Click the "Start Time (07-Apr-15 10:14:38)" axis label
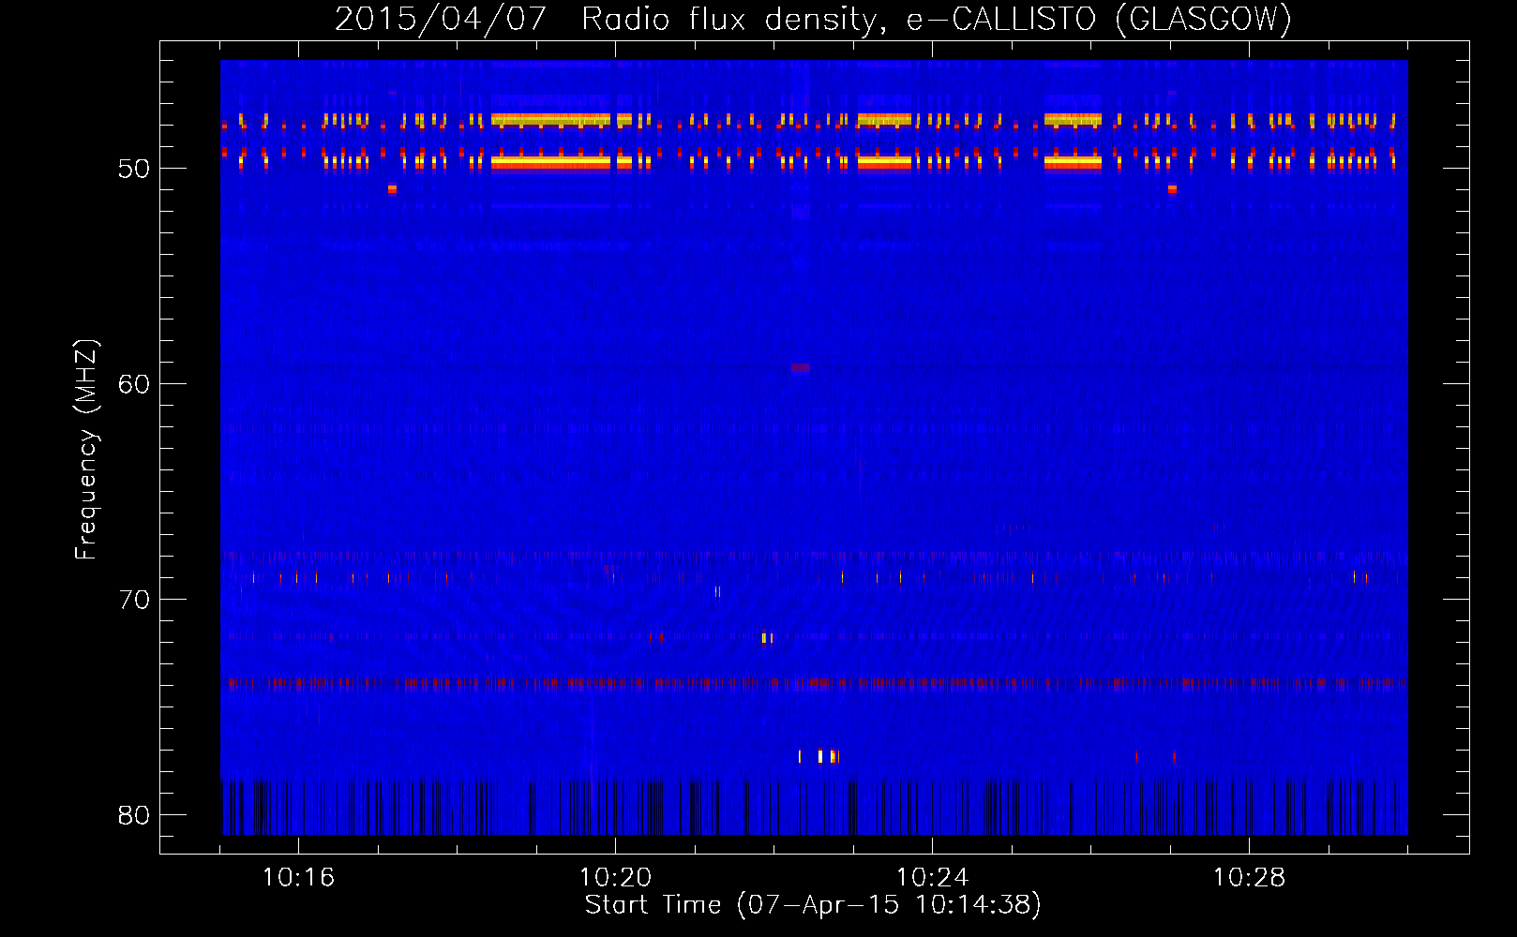This screenshot has height=937, width=1517. click(x=814, y=905)
